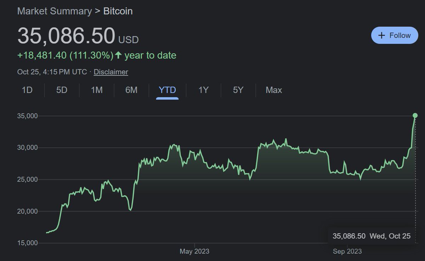Select the Max time range tab
Screen dimensions: 425x261
[274, 90]
